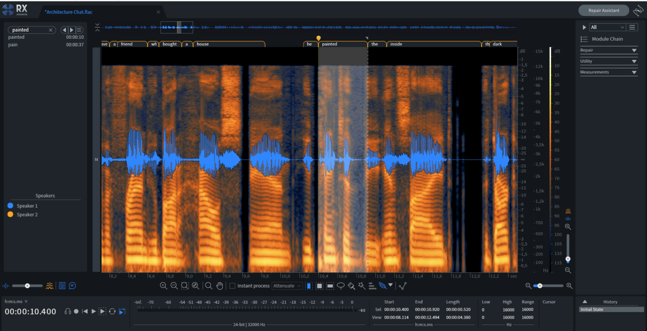The width and height of the screenshot is (647, 331).
Task: Activate the hand grab tool
Action: coord(220,286)
